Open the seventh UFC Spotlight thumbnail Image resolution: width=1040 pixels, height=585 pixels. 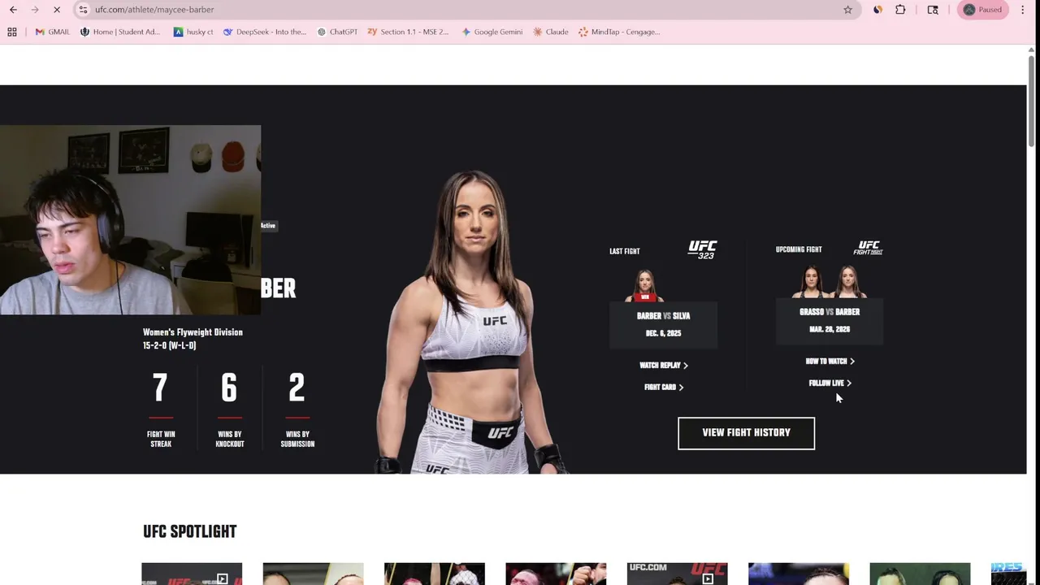coord(920,574)
